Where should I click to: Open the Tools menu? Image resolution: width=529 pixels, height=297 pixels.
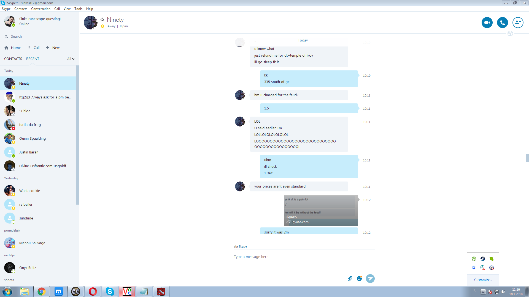click(x=78, y=9)
